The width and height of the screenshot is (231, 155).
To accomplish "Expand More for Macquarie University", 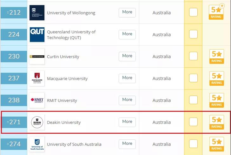I will click(127, 78).
